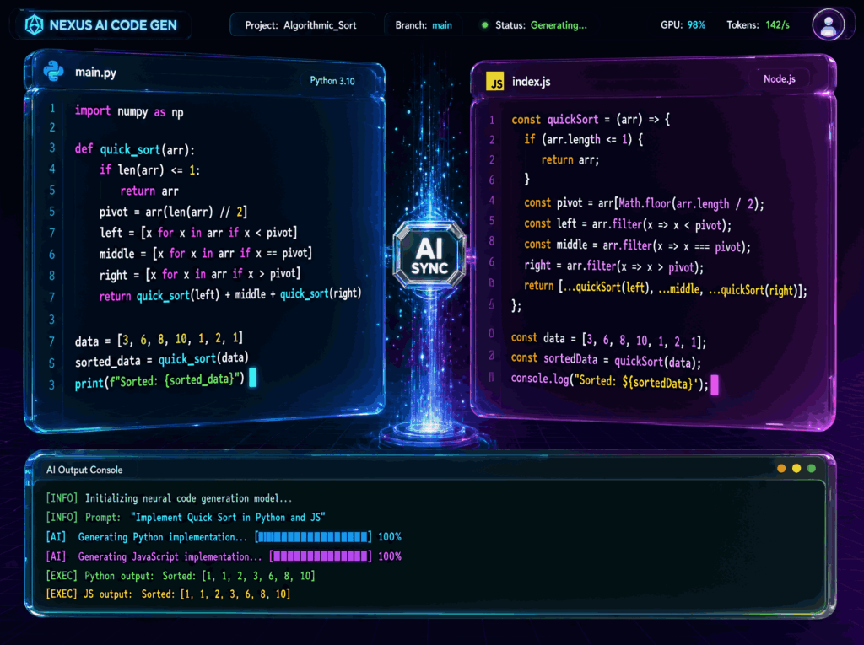Image resolution: width=864 pixels, height=645 pixels.
Task: Click '[EXEC] Python output' console line
Action: click(181, 576)
